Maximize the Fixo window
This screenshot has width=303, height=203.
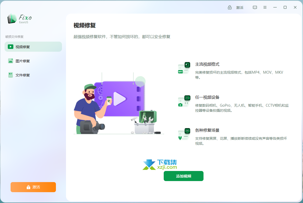click(285, 8)
